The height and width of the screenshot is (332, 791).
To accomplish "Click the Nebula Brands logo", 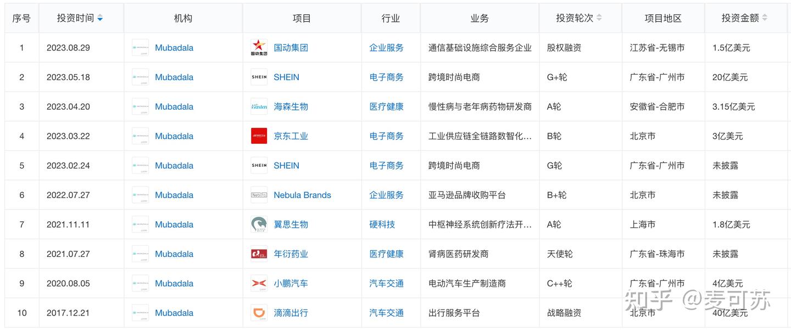I will (x=258, y=195).
